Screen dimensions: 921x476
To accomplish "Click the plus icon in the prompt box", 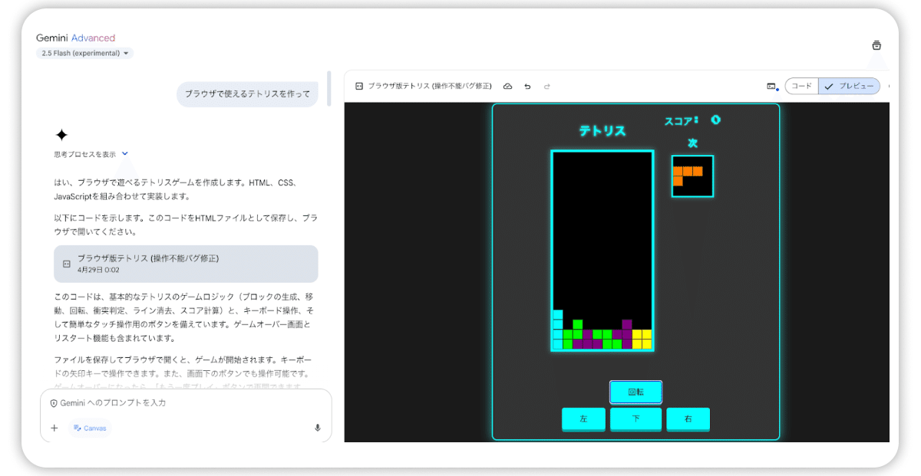I will (54, 428).
